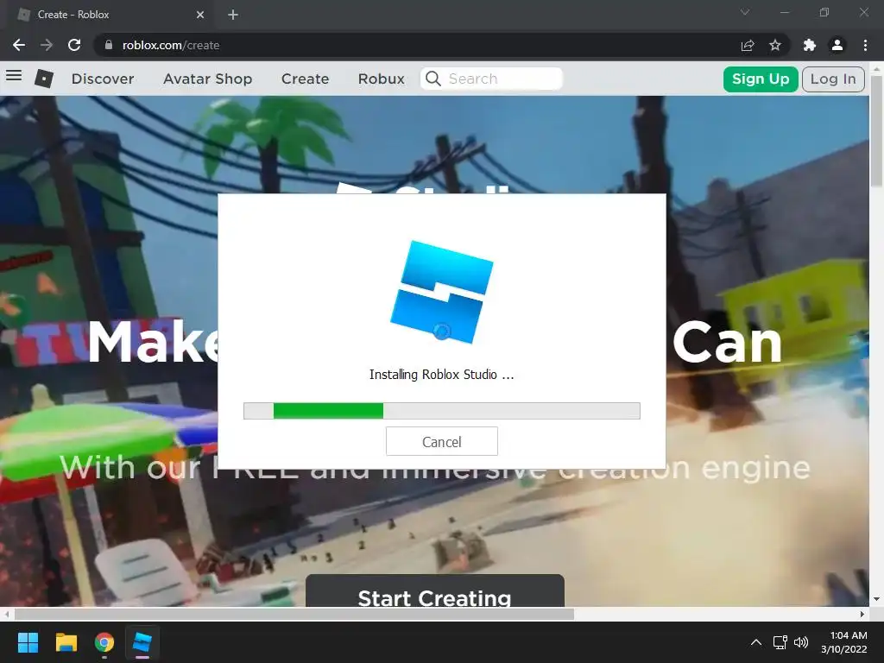
Task: Cancel the Roblox Studio installation
Action: point(441,441)
